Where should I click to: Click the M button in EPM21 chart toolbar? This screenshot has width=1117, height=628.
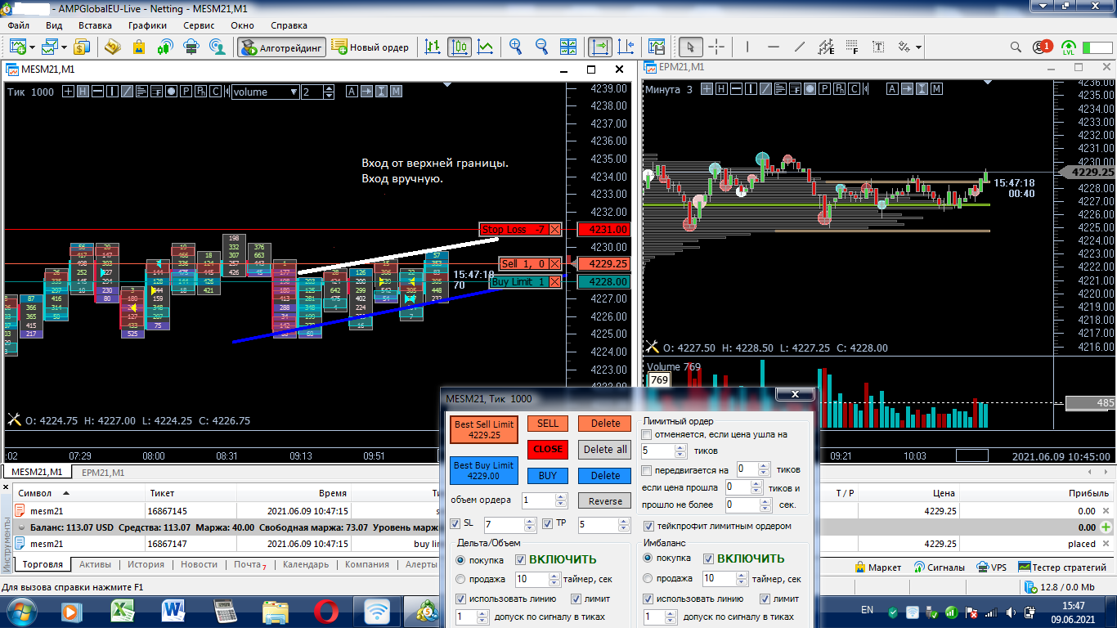936,89
